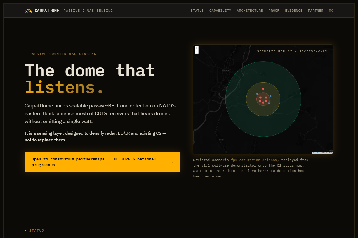Go to the PARTNER section

point(316,11)
